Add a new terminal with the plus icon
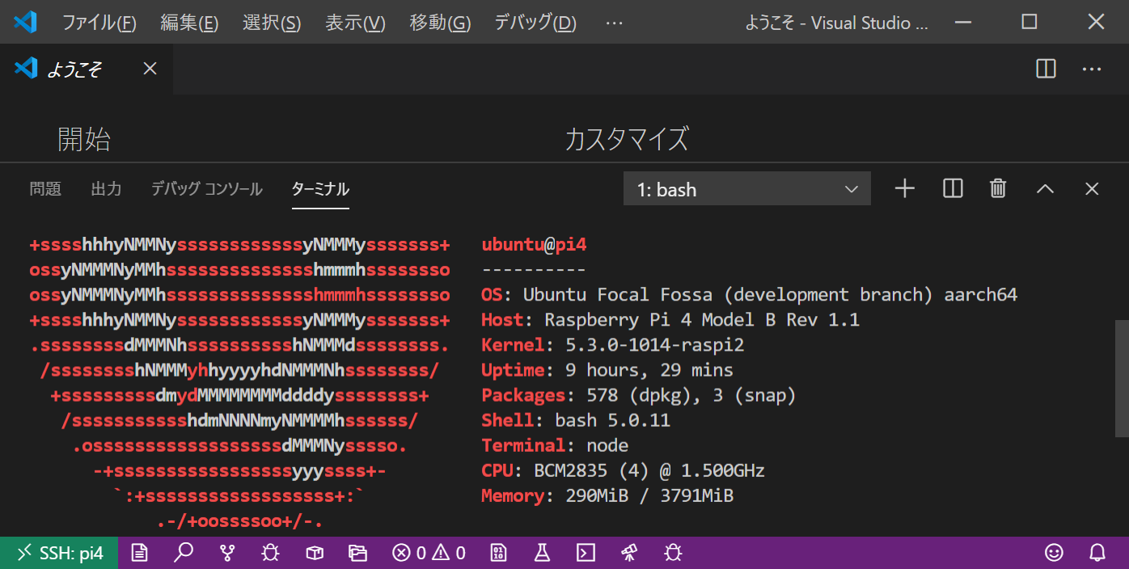 904,188
